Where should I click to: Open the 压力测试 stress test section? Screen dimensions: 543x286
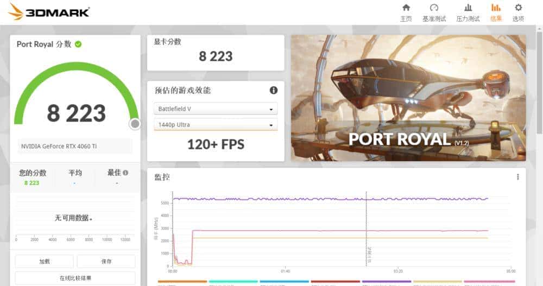(x=468, y=13)
